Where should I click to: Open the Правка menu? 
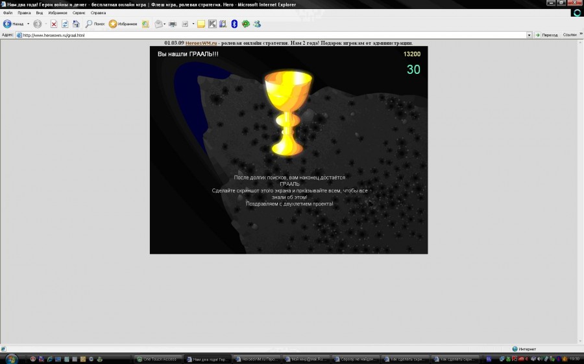(x=24, y=13)
